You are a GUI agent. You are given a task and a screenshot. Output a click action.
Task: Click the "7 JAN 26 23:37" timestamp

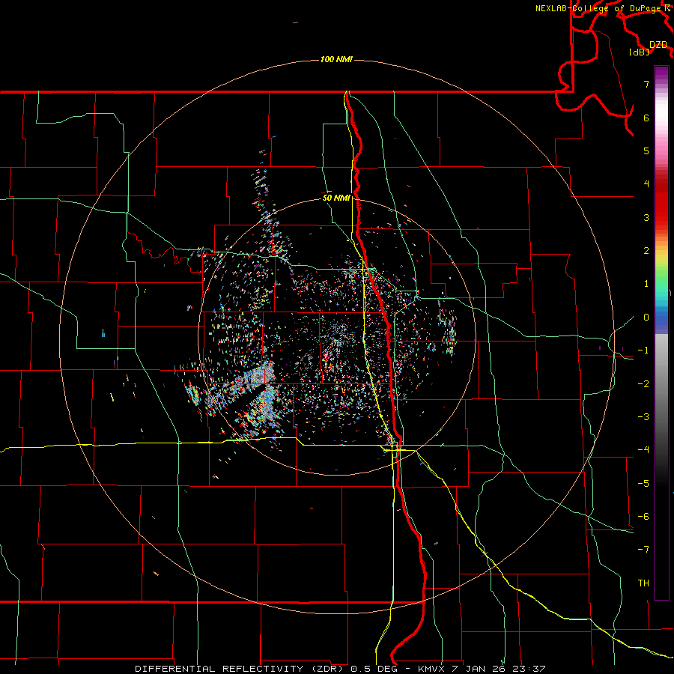[x=499, y=669]
